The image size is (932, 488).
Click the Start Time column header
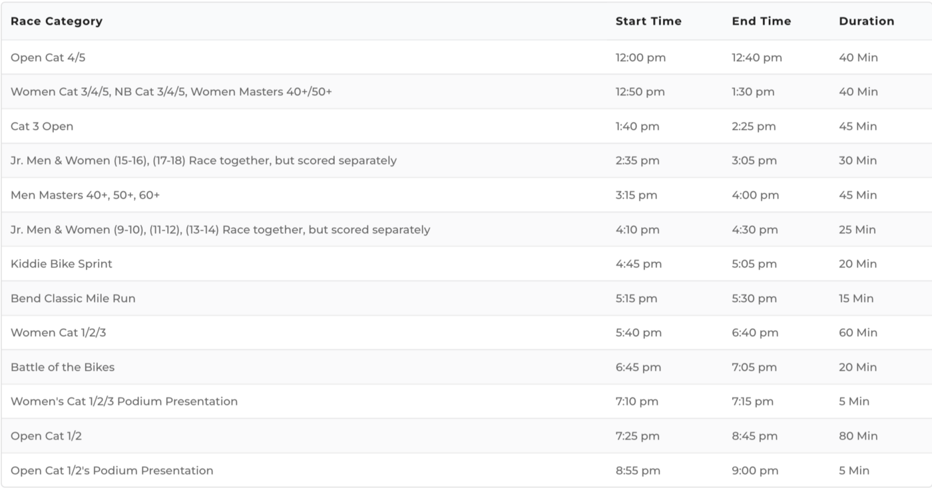click(x=648, y=21)
